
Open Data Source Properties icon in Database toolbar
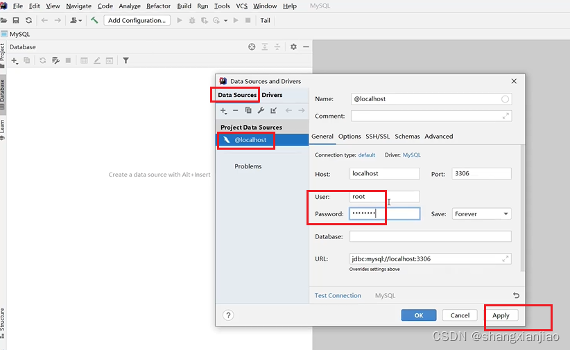tap(55, 60)
